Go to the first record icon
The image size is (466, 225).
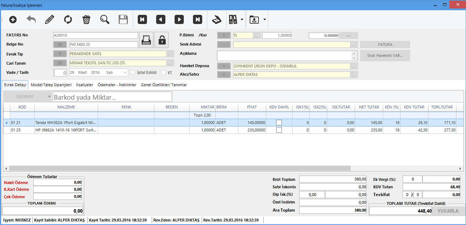coord(142,20)
